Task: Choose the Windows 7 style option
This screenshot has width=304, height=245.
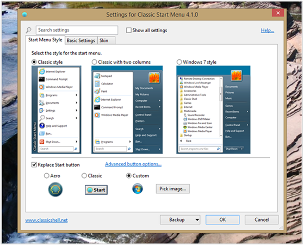Action: click(179, 62)
